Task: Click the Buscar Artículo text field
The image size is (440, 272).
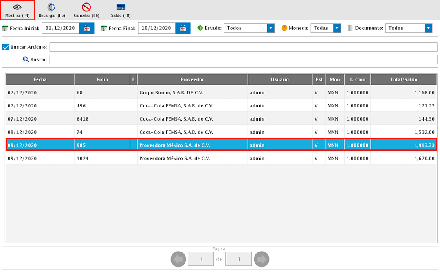Action: point(243,47)
